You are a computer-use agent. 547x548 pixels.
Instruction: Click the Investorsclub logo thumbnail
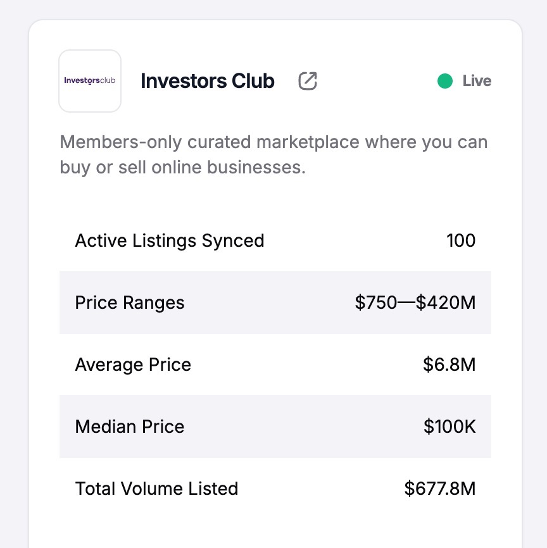pos(90,81)
